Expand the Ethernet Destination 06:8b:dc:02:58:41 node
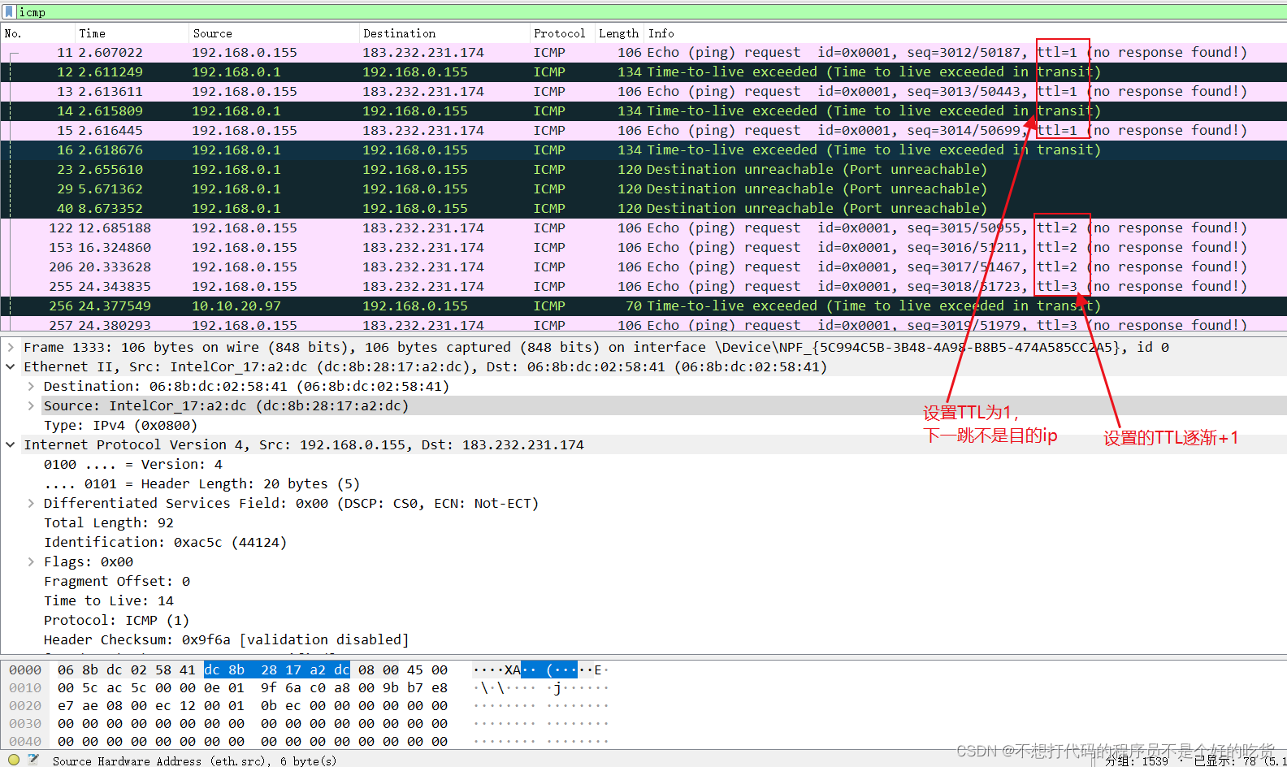The width and height of the screenshot is (1287, 767). pyautogui.click(x=31, y=386)
